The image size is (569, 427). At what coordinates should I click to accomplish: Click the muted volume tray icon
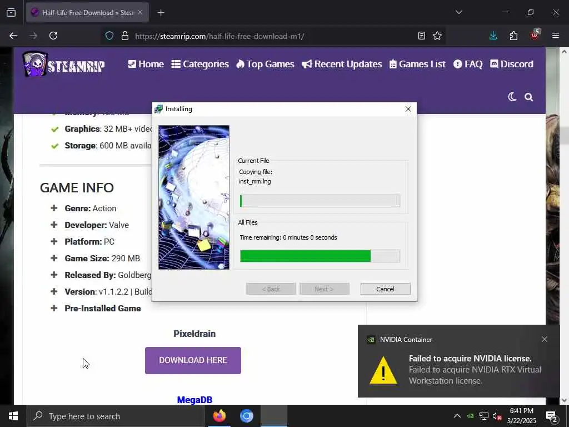[x=497, y=416]
